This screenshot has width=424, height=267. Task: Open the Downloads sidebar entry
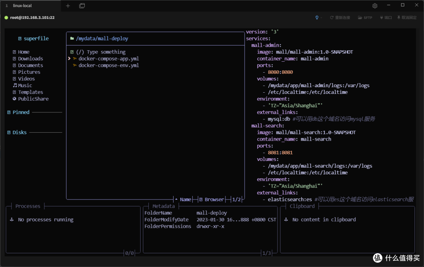pos(30,59)
